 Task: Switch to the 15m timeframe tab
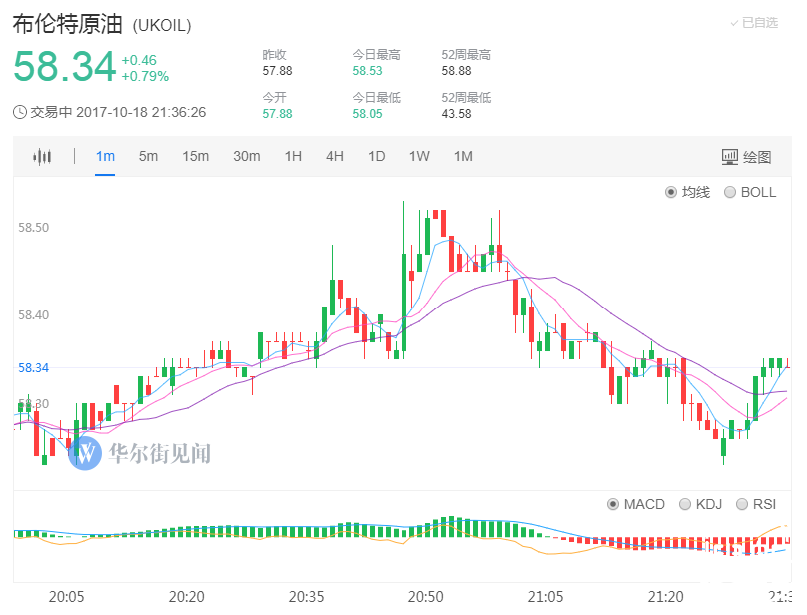tap(195, 157)
